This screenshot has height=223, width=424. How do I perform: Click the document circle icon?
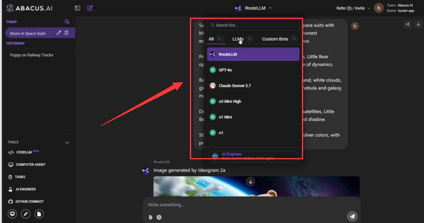pos(39,214)
